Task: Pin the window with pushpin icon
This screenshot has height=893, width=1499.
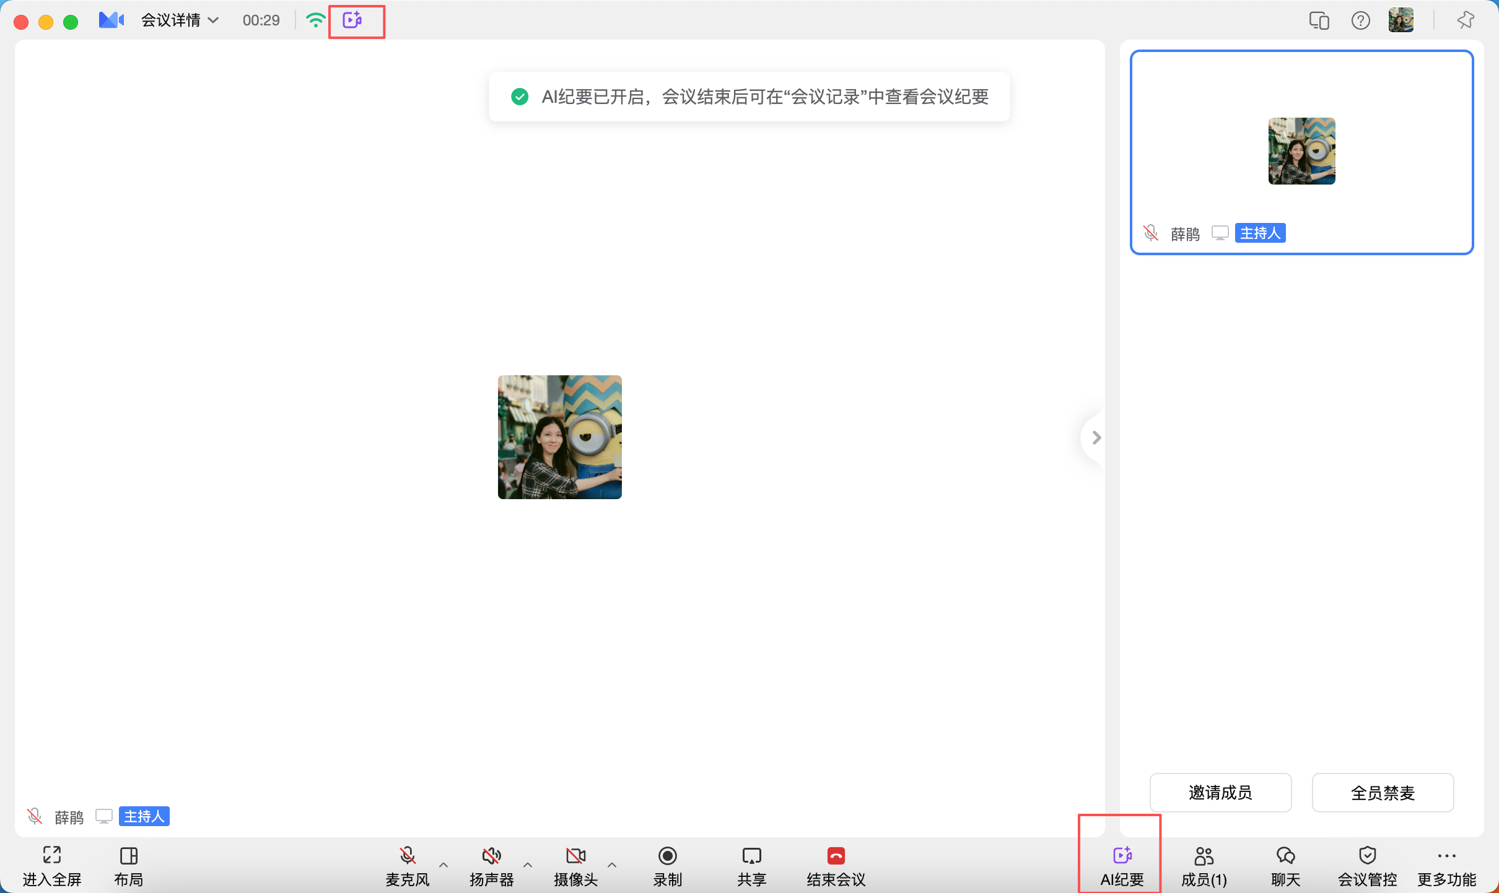Action: pyautogui.click(x=1466, y=20)
